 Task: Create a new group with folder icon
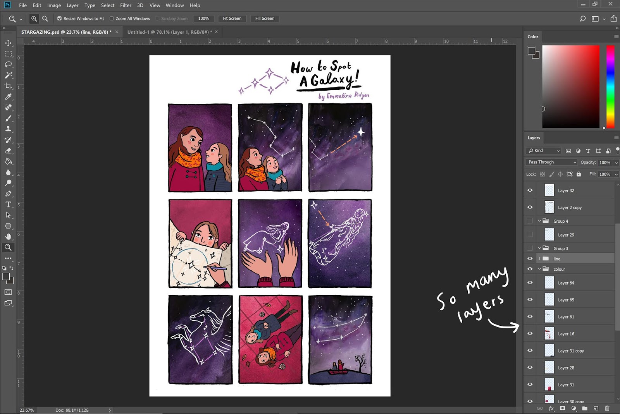point(585,408)
